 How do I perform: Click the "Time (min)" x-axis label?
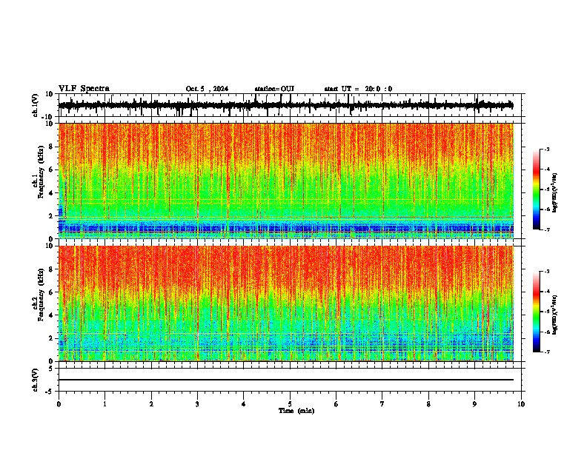pos(296,411)
